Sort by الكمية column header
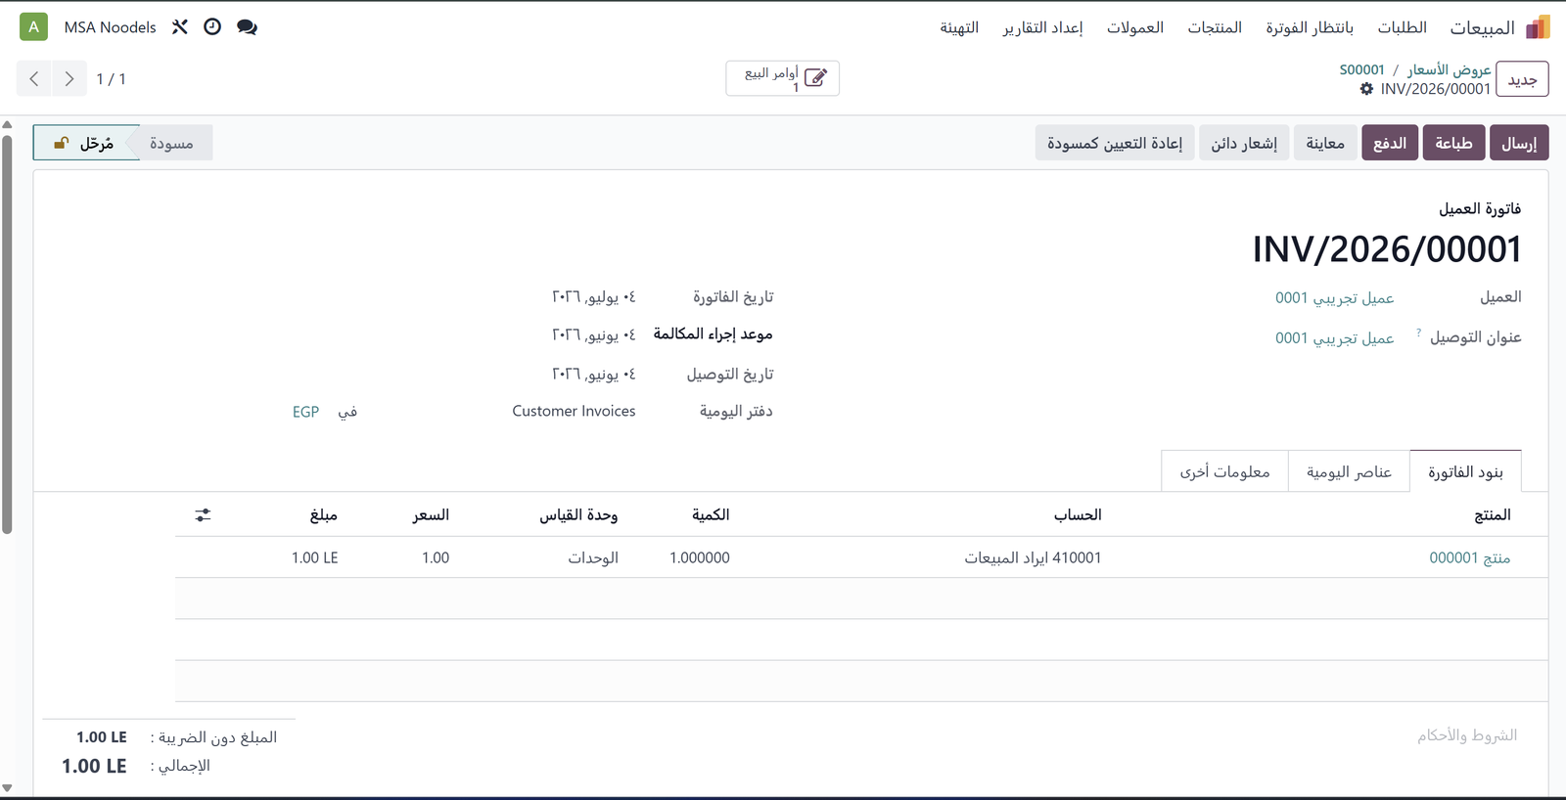 tap(711, 514)
